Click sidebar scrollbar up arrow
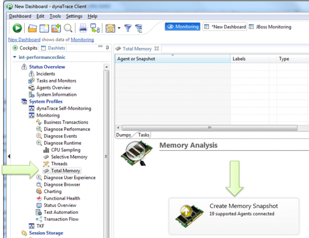Screen dimensions: 309x238 (107, 67)
